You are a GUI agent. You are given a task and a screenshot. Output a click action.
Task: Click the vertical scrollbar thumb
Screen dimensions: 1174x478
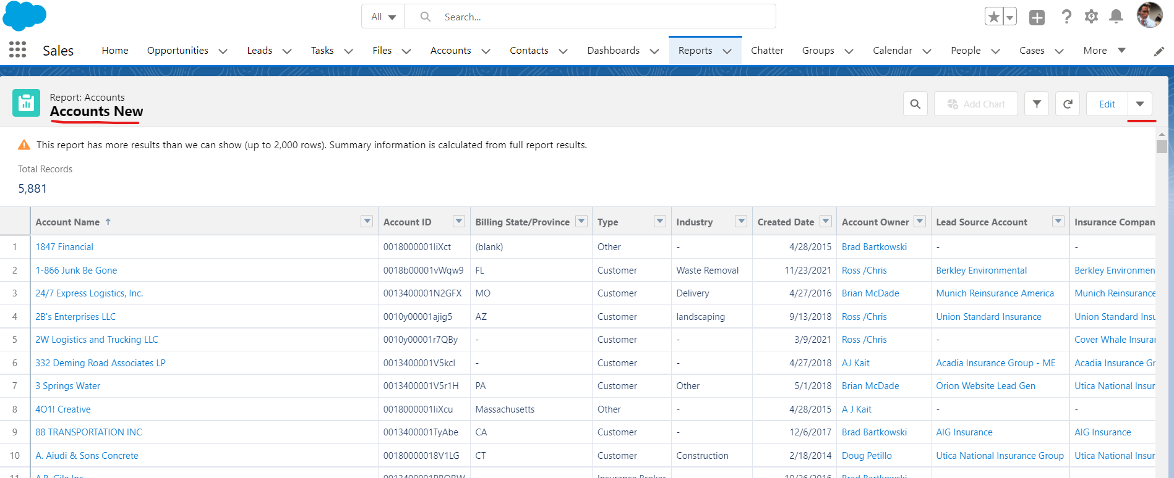[x=1162, y=146]
